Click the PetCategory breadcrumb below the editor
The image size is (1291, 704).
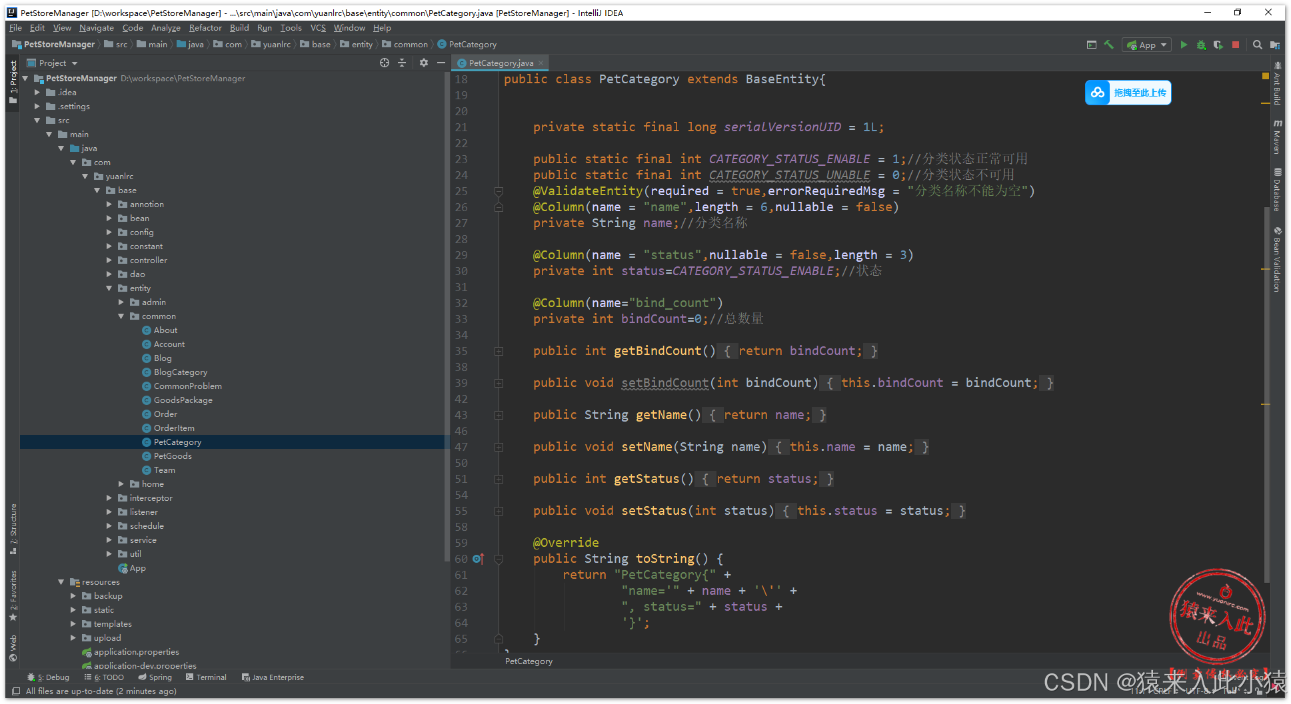[529, 661]
